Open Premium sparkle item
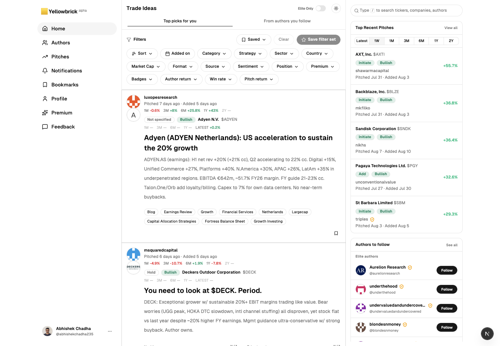Screen dimensions: 500x346 pos(77,113)
